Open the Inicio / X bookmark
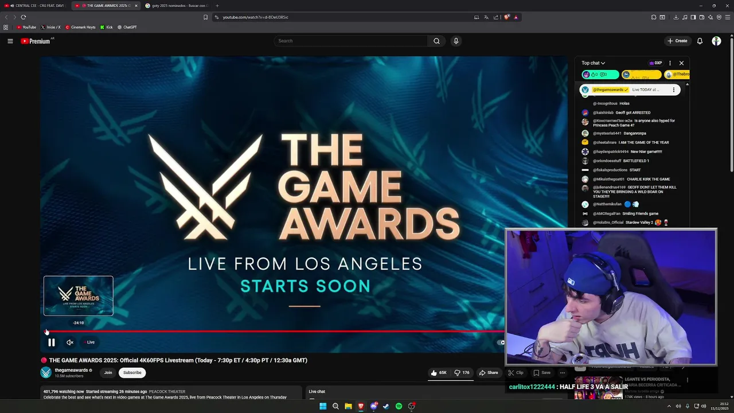 click(51, 27)
